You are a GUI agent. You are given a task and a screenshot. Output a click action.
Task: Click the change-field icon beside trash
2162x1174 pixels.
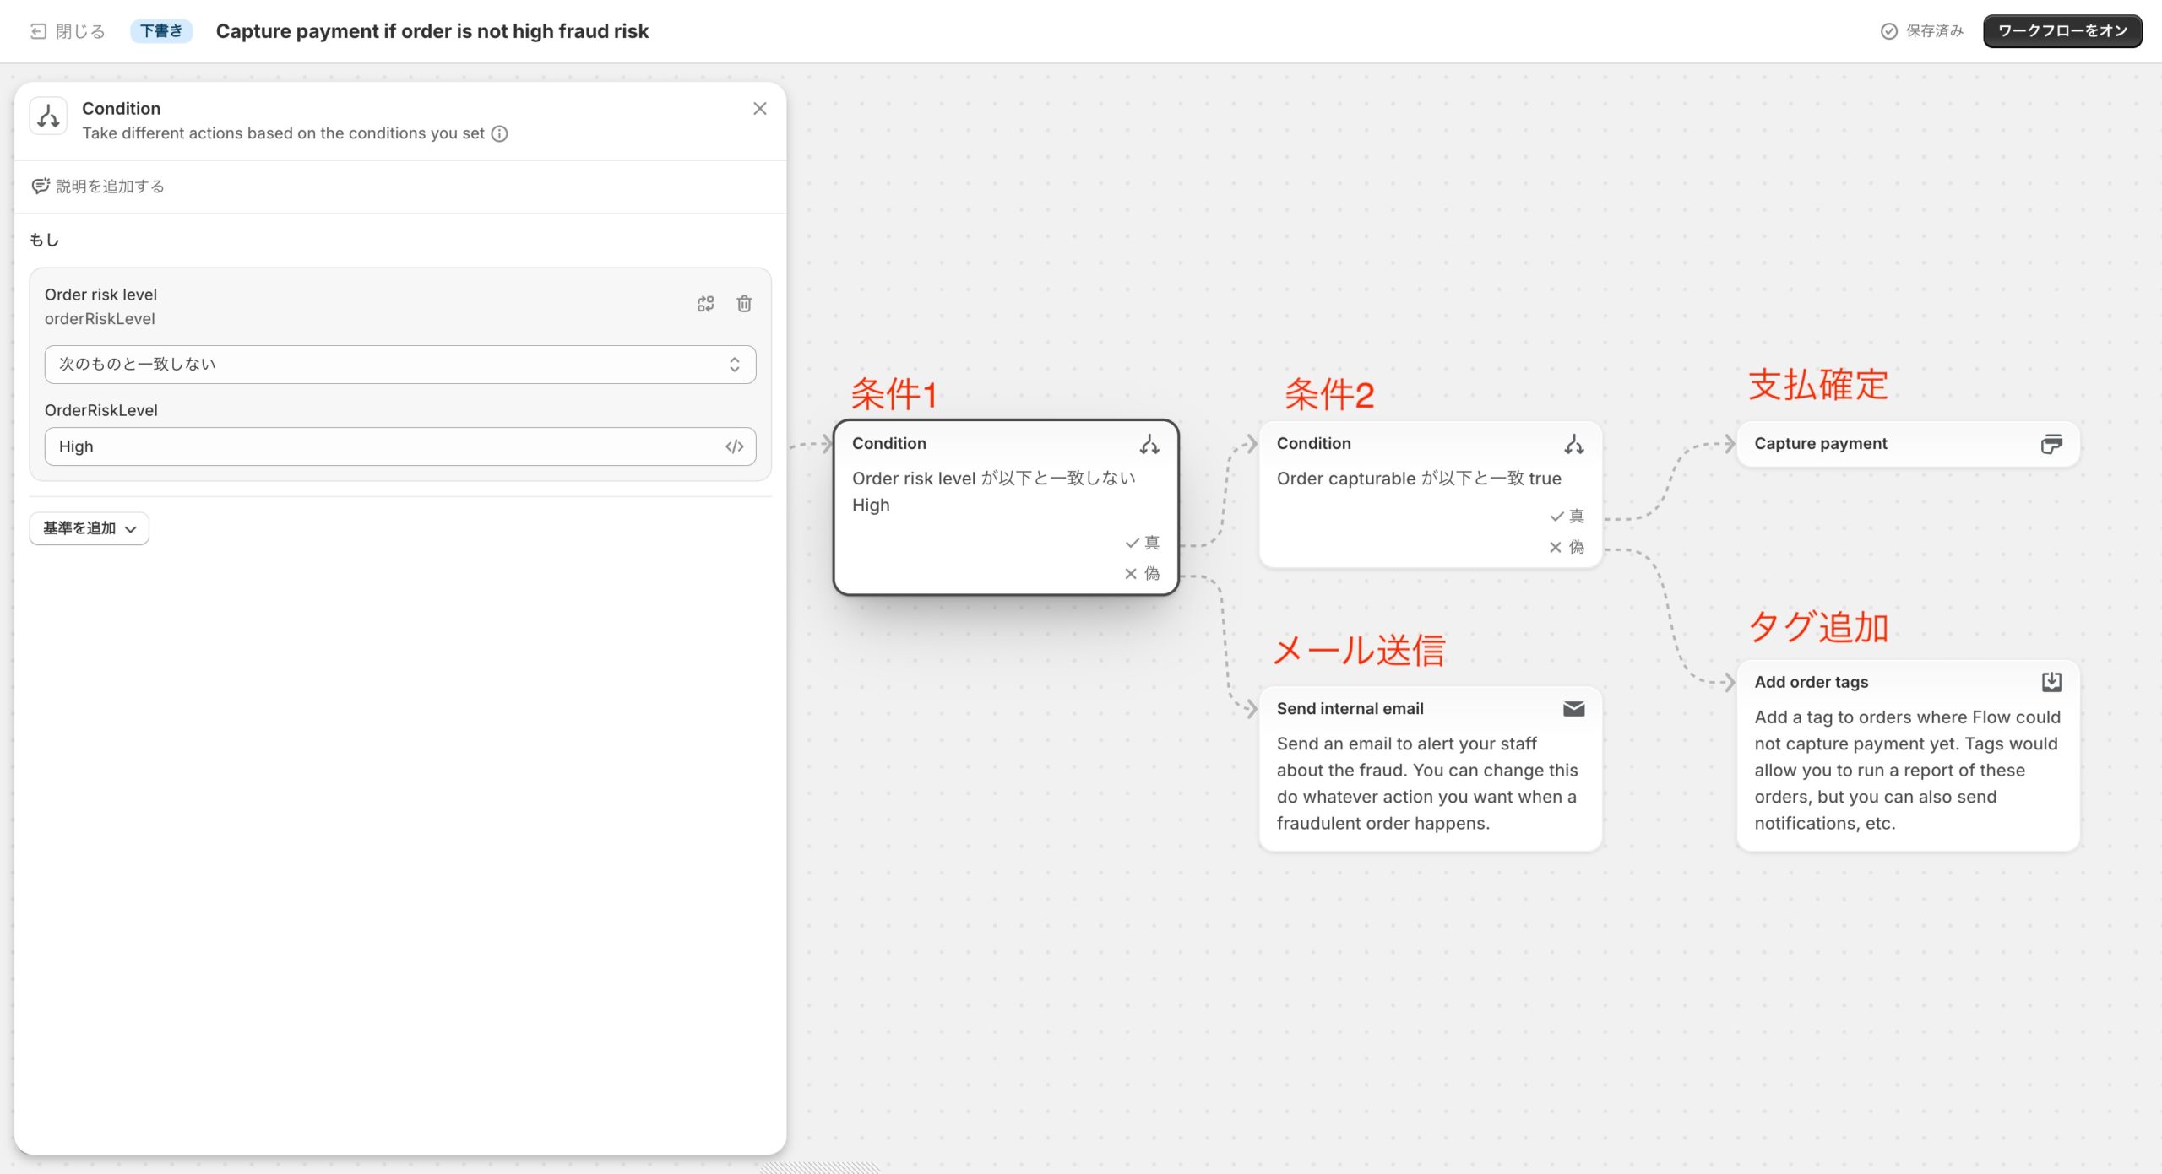click(x=705, y=304)
